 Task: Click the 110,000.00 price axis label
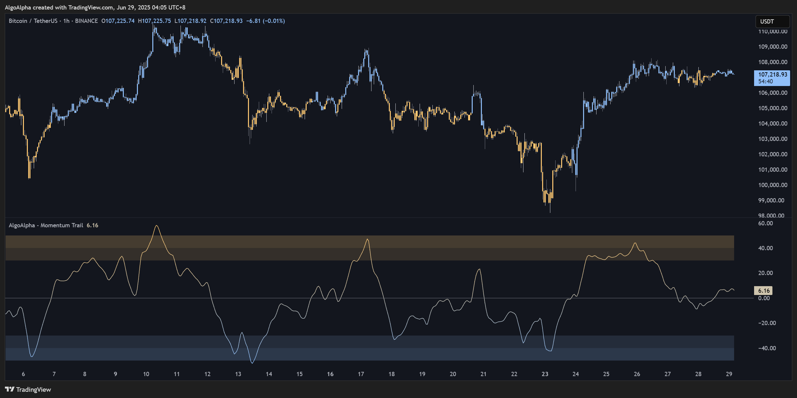click(772, 31)
